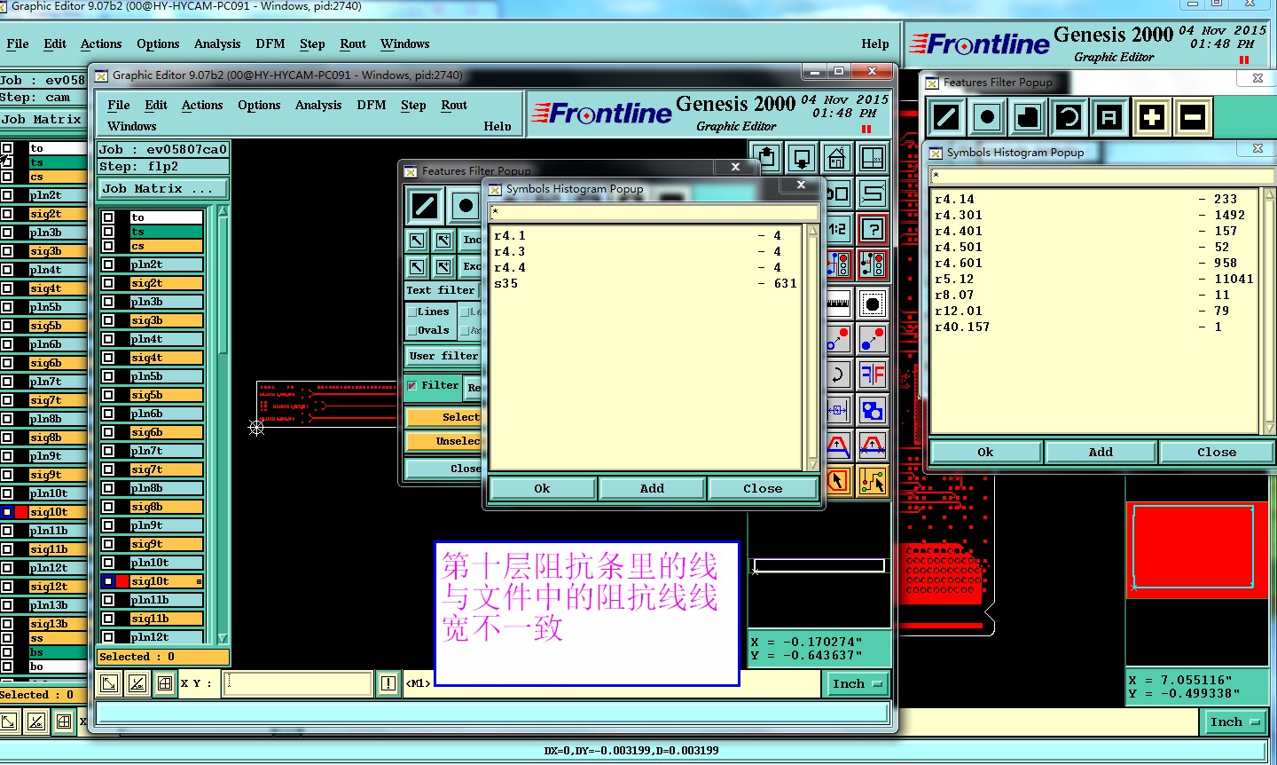
Task: Open the DFM menu in outer editor
Action: click(x=270, y=43)
